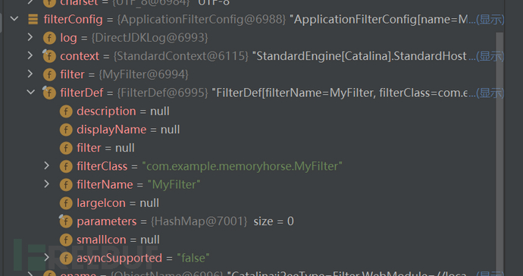Collapse the filterDef node

click(x=30, y=92)
